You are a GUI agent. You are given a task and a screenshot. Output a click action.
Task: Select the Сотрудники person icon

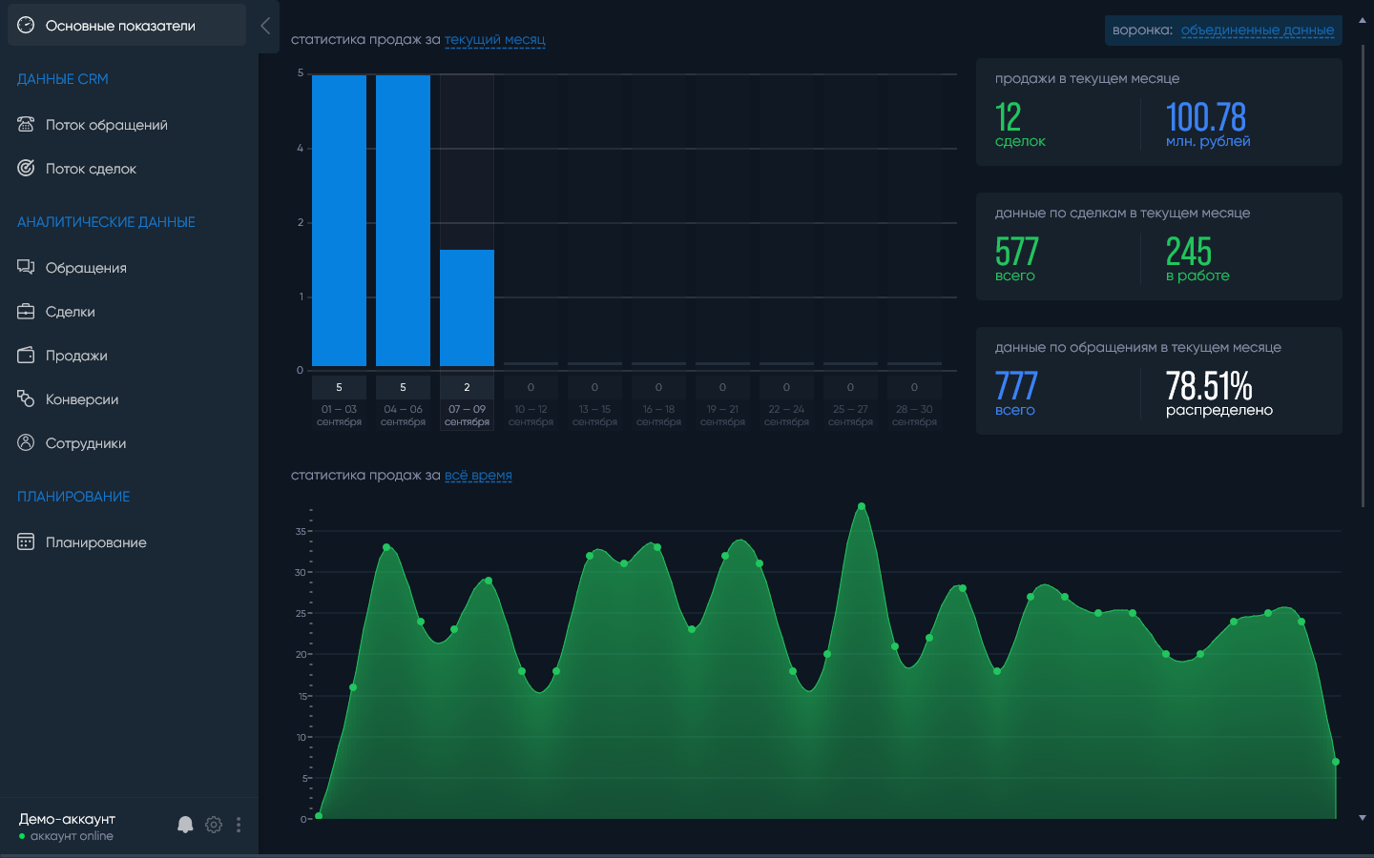[26, 442]
